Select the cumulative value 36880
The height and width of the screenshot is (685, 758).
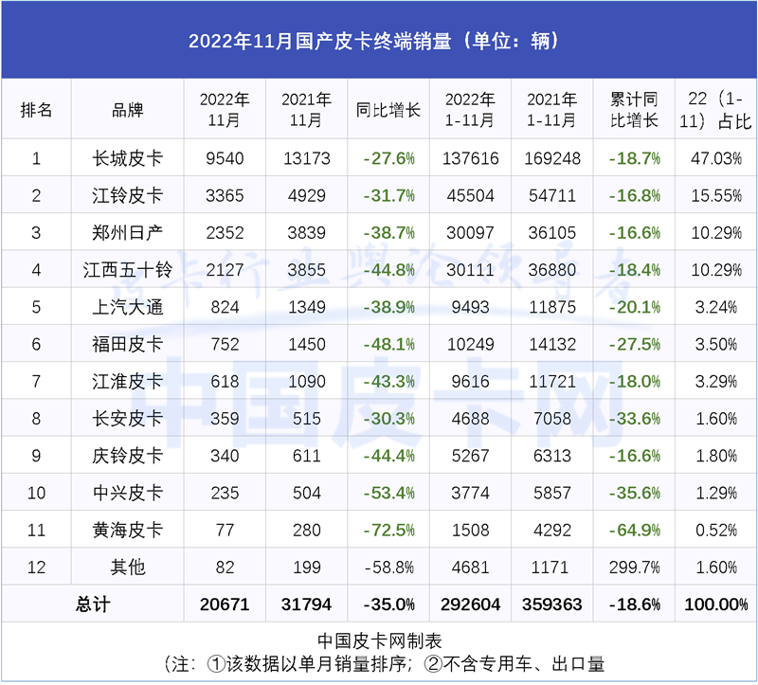click(x=552, y=270)
